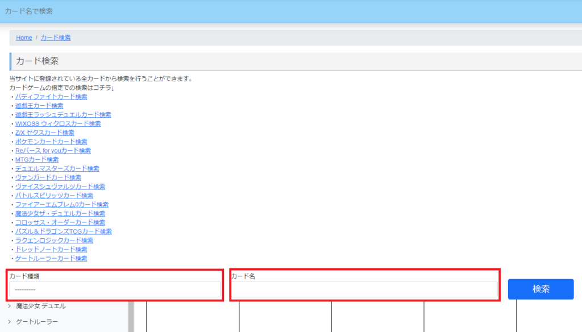Select ゲートルーラー in the sidebar list
Viewport: 582px width, 332px height.
37,322
